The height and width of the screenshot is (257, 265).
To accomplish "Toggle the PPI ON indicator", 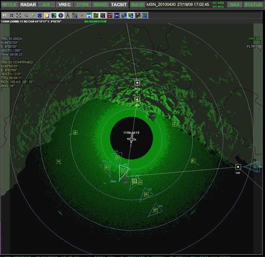I will coord(255,39).
